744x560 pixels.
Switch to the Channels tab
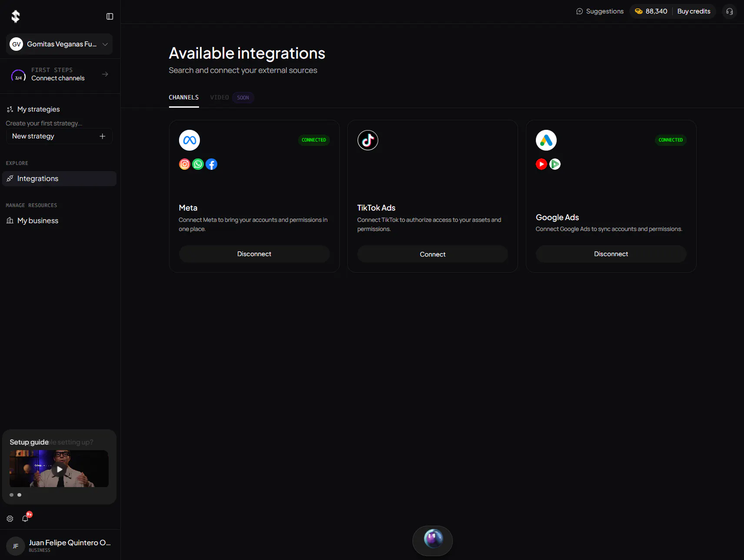184,98
